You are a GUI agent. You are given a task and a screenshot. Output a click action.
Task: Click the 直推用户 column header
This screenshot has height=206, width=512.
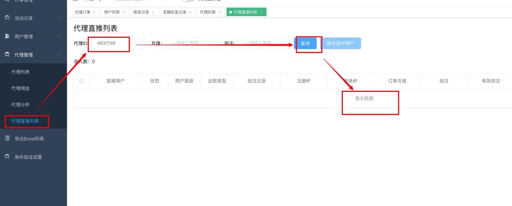pos(115,81)
